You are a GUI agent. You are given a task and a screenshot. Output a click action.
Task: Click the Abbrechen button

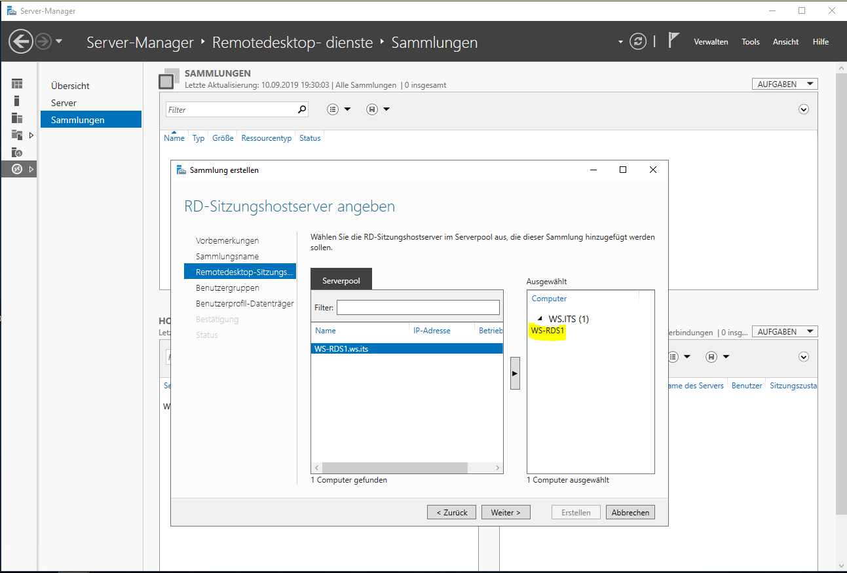point(630,513)
